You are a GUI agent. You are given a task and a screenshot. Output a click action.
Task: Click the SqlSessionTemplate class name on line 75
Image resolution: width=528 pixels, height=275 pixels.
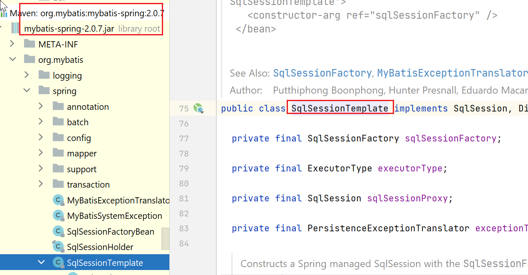point(340,109)
